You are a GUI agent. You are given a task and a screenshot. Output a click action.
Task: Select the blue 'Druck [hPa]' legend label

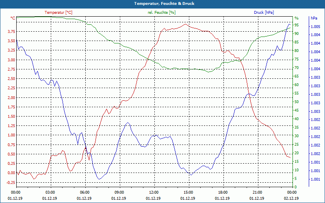click(264, 13)
